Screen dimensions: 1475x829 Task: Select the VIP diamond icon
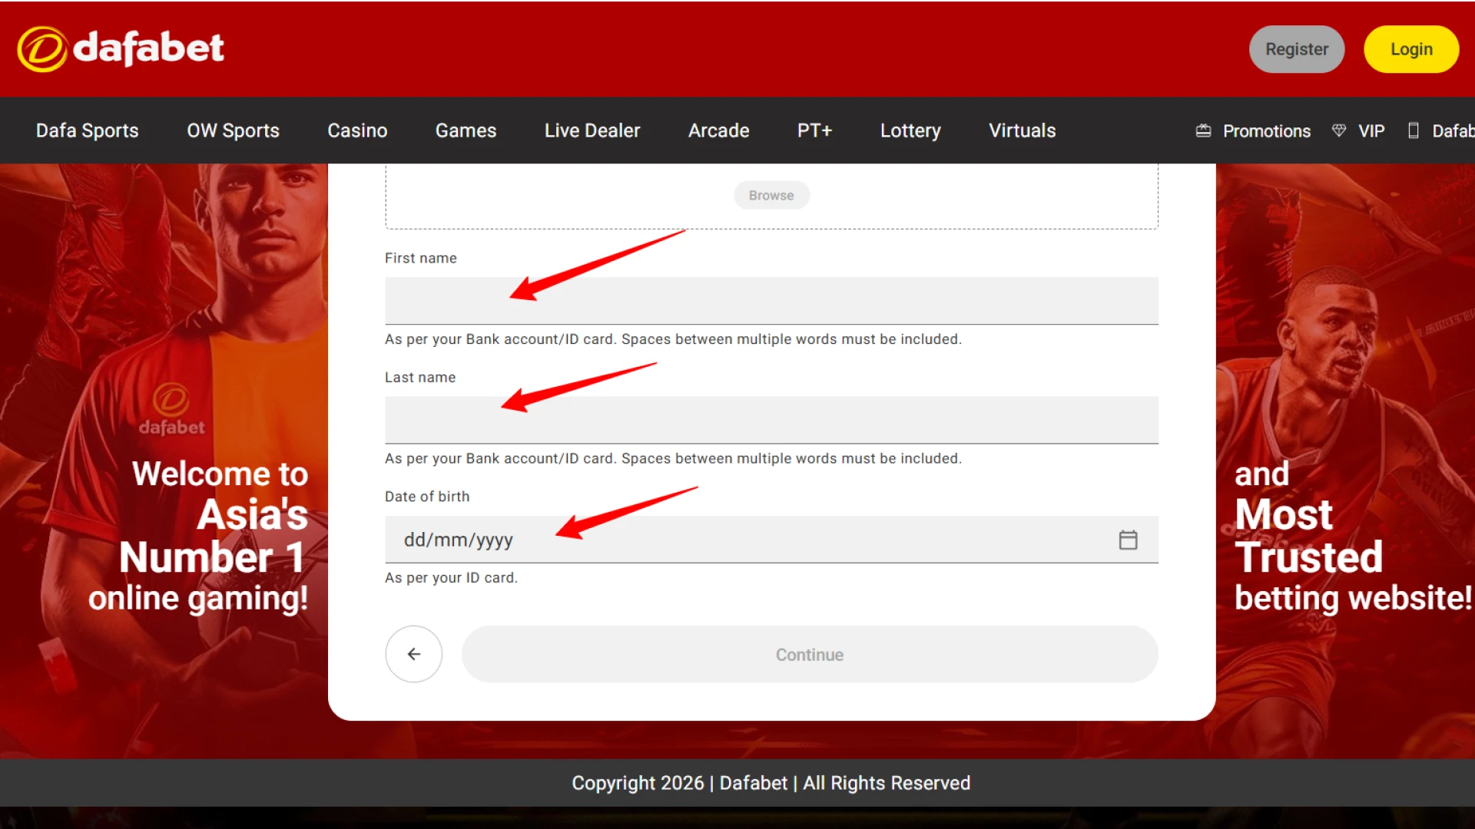coord(1339,130)
